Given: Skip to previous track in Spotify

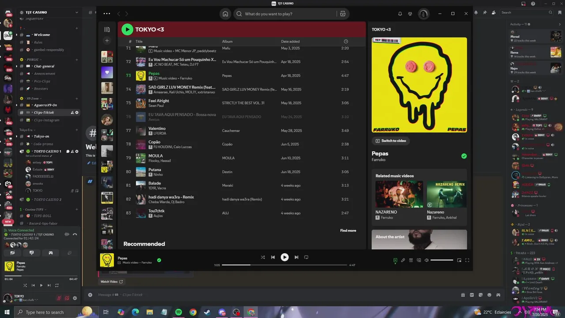Looking at the screenshot, I should [x=273, y=257].
